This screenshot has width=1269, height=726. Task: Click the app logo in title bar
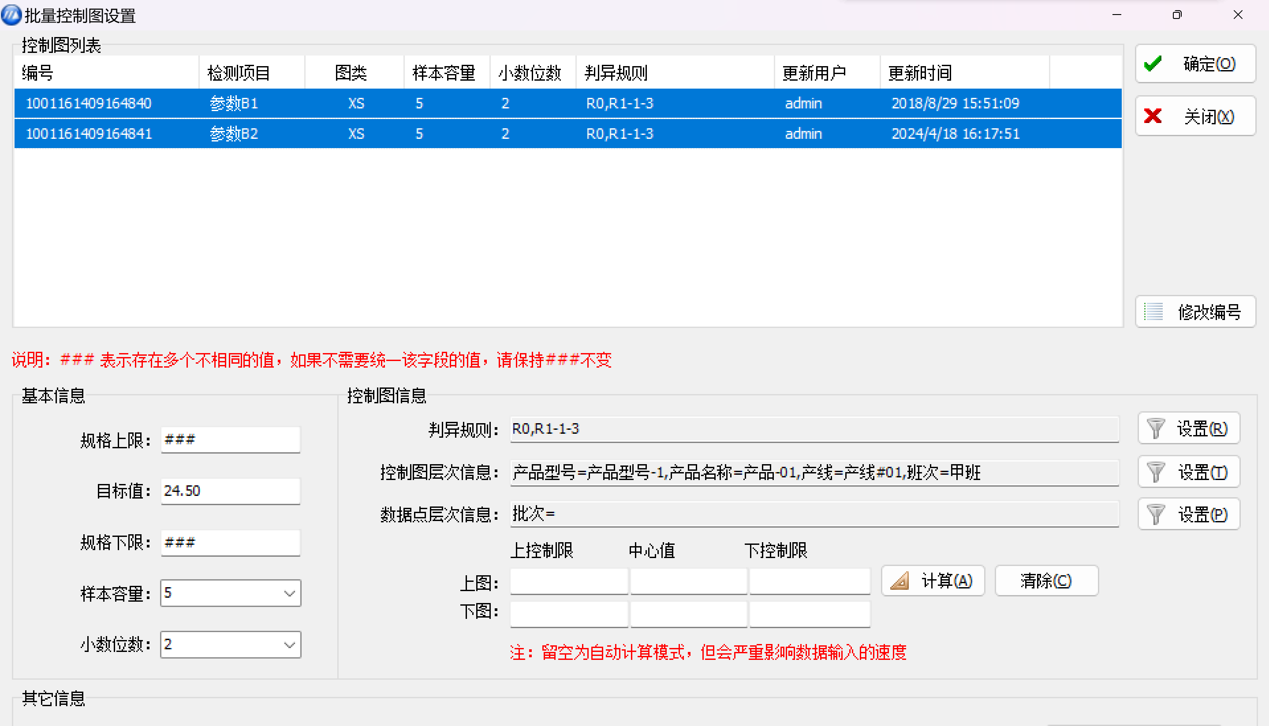11,15
